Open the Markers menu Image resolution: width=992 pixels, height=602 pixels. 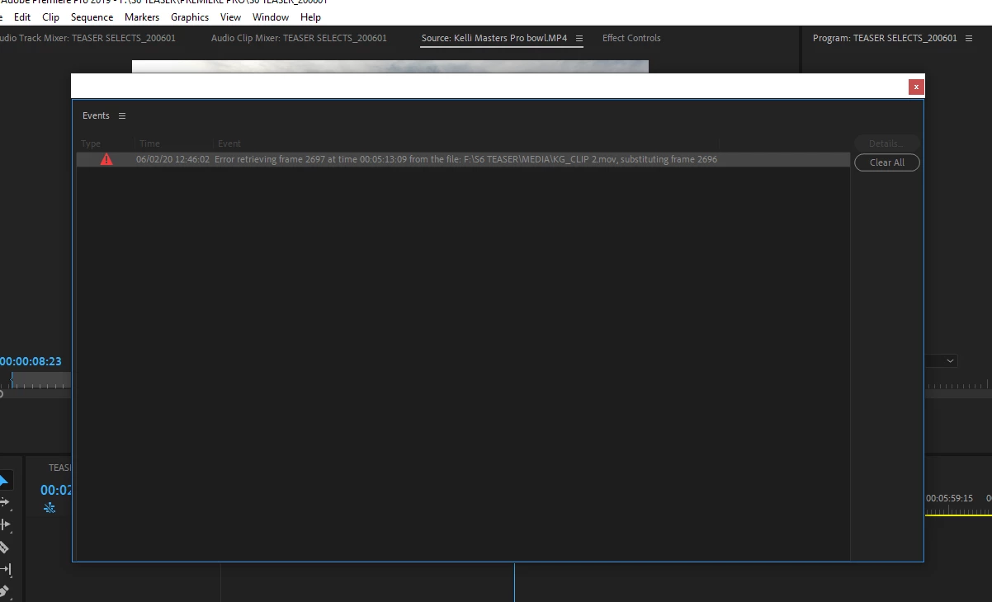pos(142,16)
